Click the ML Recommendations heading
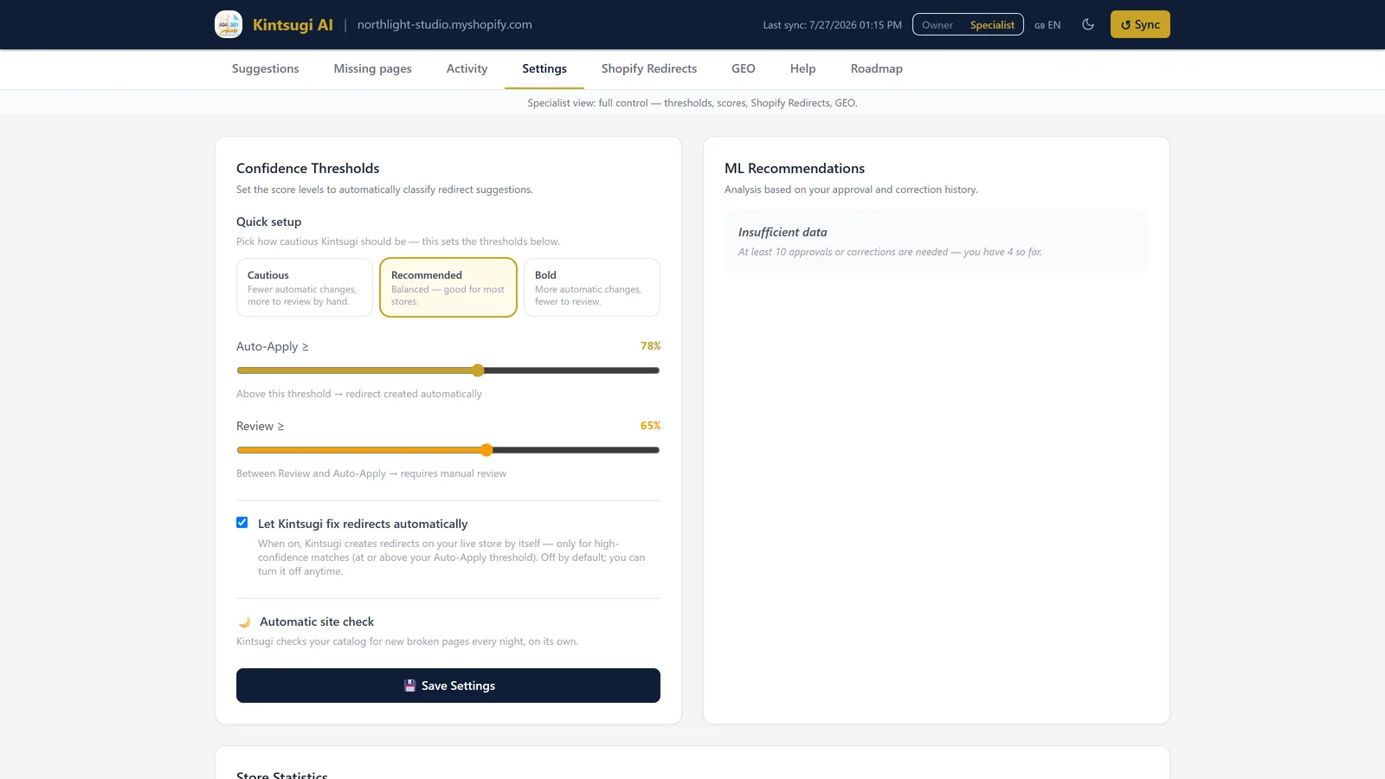Screen dimensions: 1385x779 click(795, 169)
